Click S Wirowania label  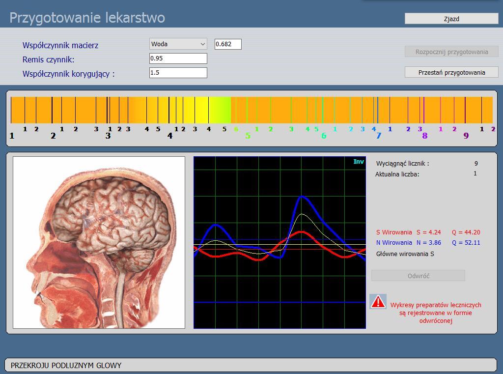[394, 232]
